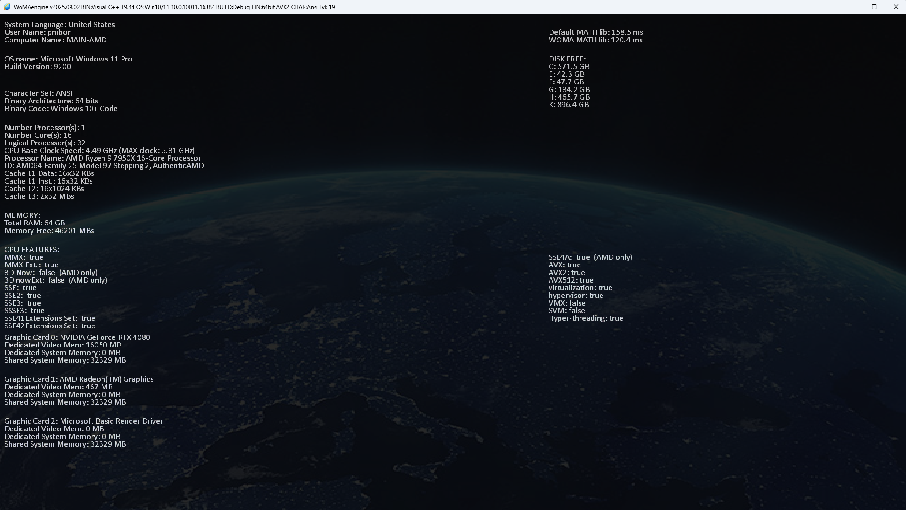Click 'Dedicated Video Mem: 467 MB'

pyautogui.click(x=59, y=387)
